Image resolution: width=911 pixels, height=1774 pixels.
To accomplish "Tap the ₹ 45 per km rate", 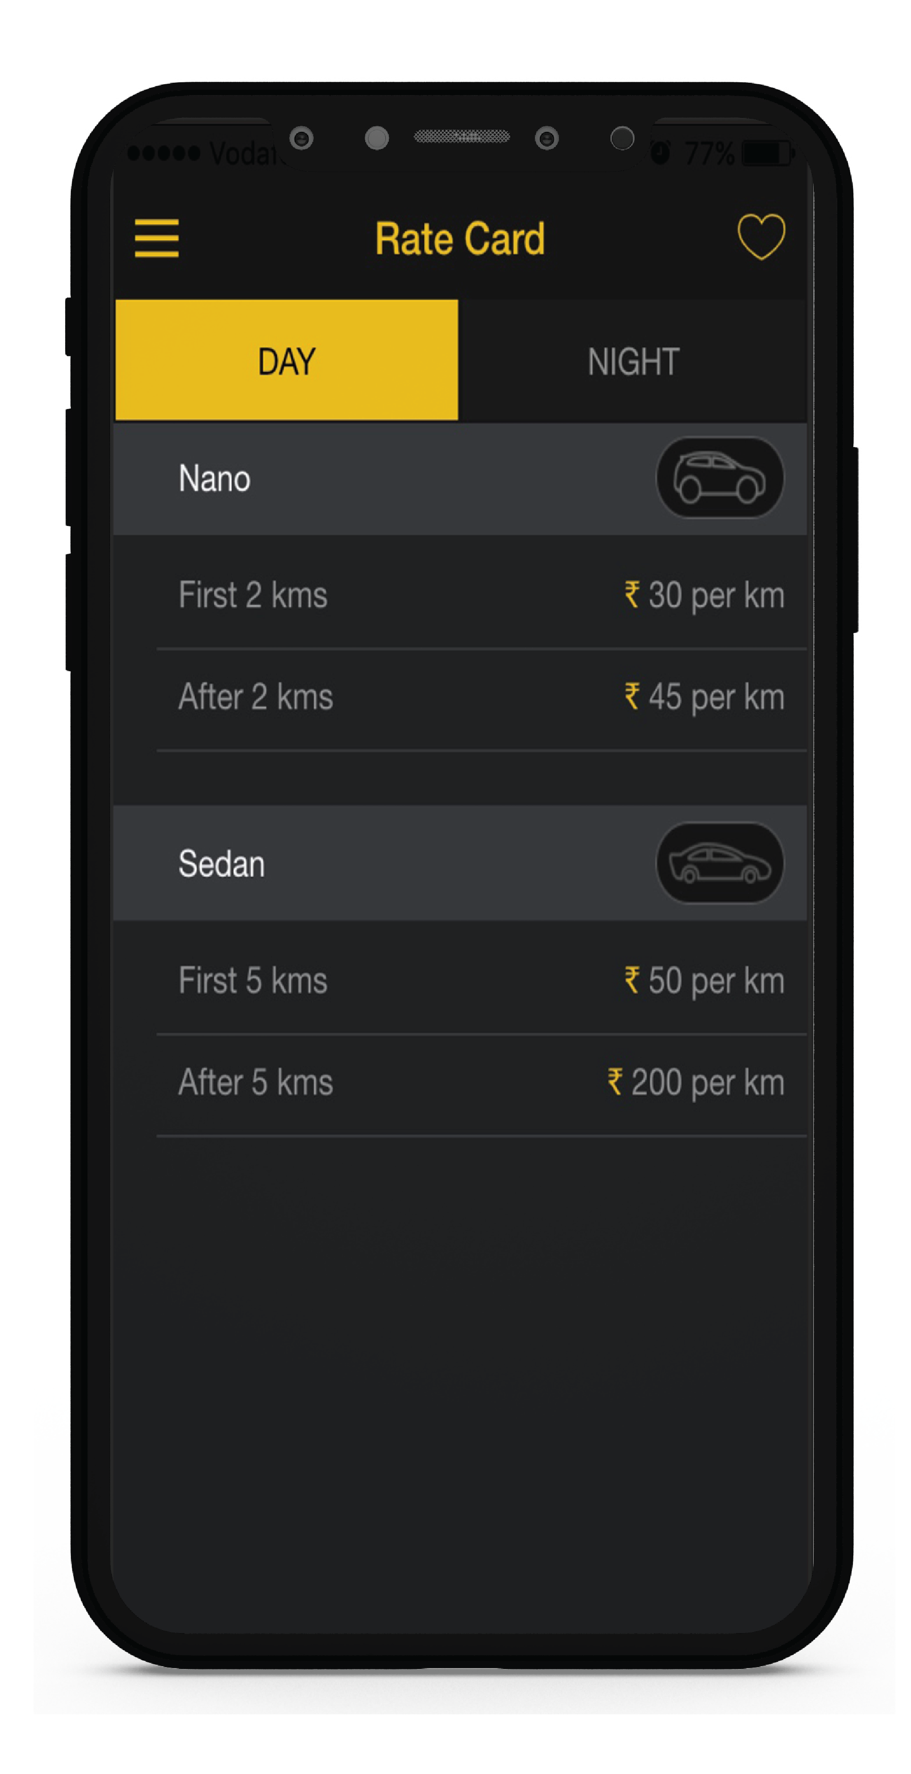I will pos(704,697).
